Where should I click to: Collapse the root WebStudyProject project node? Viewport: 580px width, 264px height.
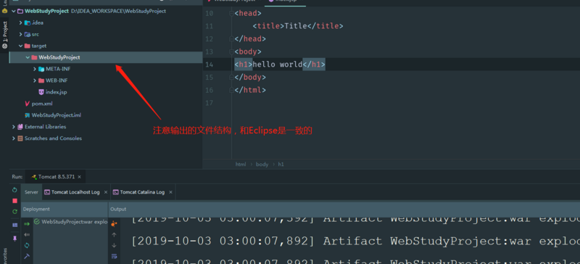(x=14, y=11)
